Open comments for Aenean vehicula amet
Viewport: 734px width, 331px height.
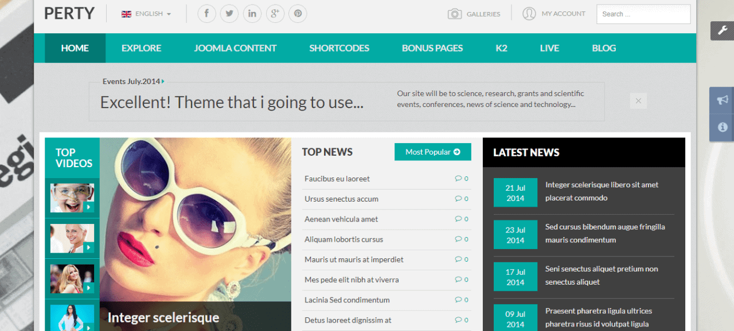pos(462,219)
